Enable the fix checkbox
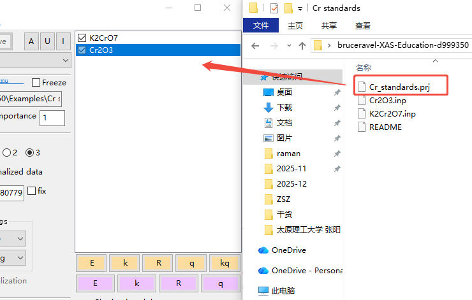Screen dimensions: 472x300 [31, 191]
